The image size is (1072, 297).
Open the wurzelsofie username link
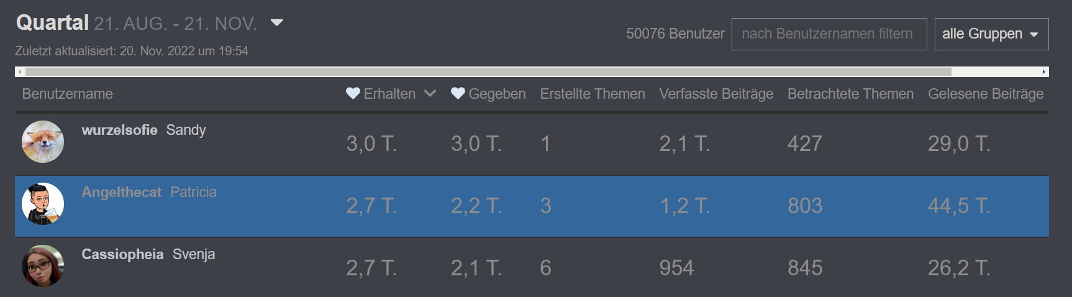tap(119, 130)
